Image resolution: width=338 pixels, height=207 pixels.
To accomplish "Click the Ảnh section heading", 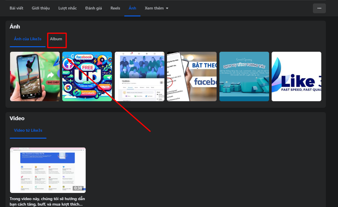I will click(x=15, y=26).
